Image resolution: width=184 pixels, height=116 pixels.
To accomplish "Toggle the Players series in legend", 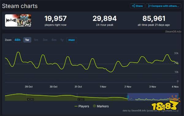I will [82, 106].
